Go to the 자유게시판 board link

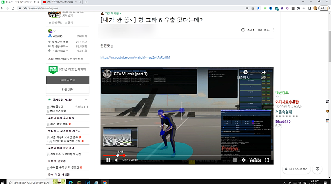113,14
